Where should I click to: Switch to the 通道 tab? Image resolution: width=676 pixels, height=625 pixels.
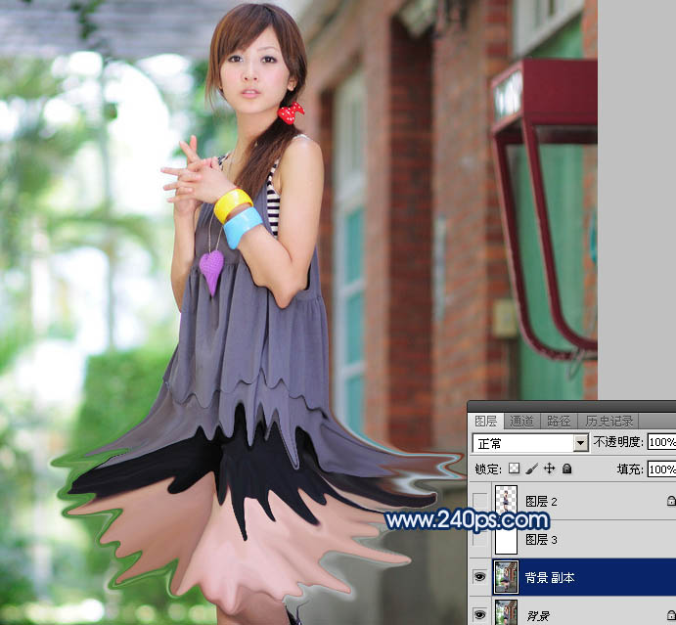521,422
